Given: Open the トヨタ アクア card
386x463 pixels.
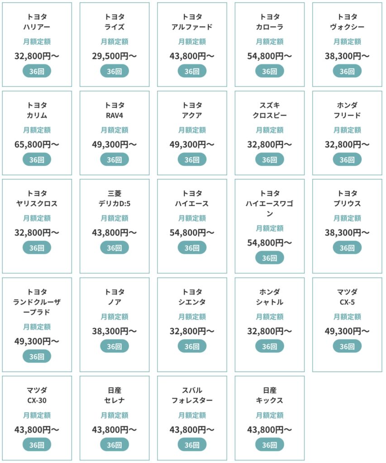Looking at the screenshot, I should 192,133.
